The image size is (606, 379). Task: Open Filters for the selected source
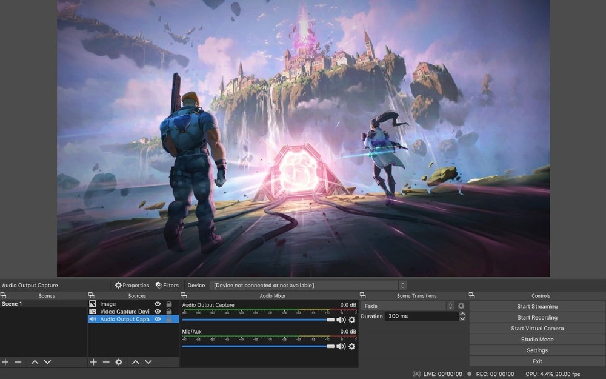coord(167,285)
